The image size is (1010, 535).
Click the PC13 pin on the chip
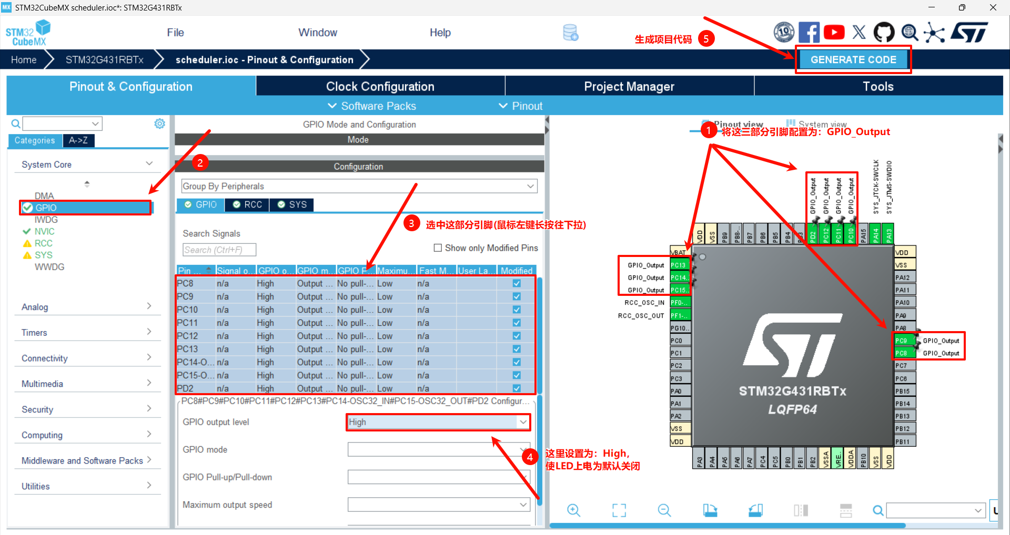pos(679,265)
